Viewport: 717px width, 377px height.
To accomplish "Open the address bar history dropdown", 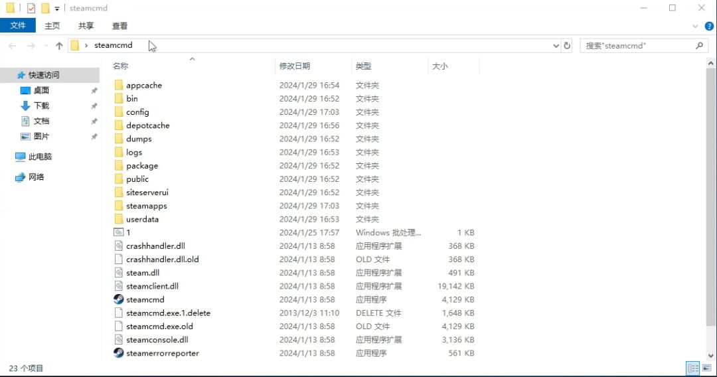I will click(x=556, y=46).
